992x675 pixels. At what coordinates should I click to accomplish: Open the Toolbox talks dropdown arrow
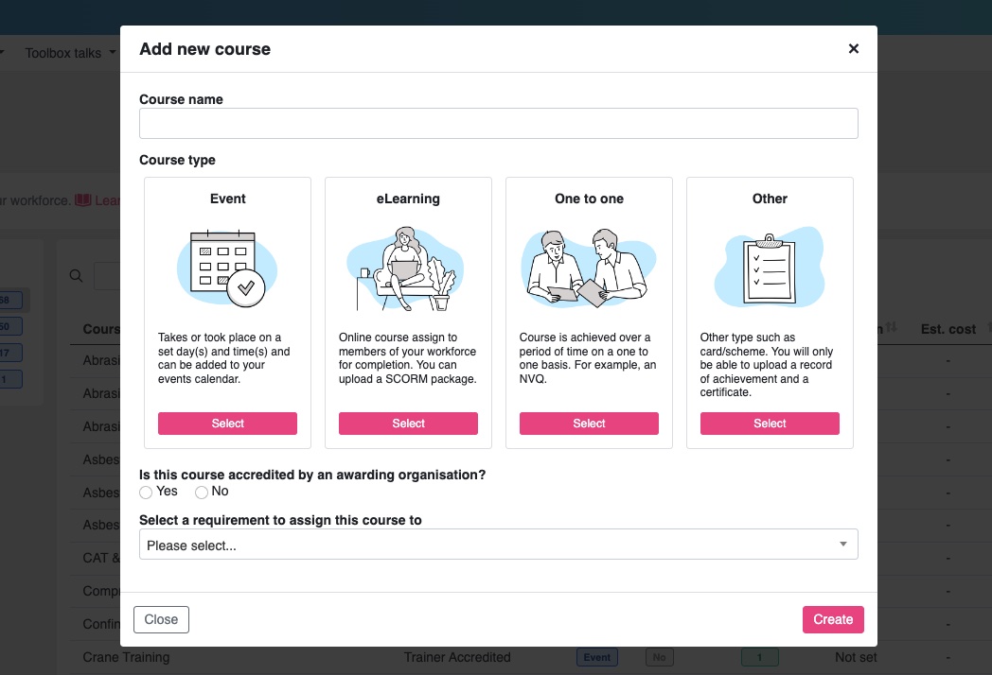click(x=111, y=53)
